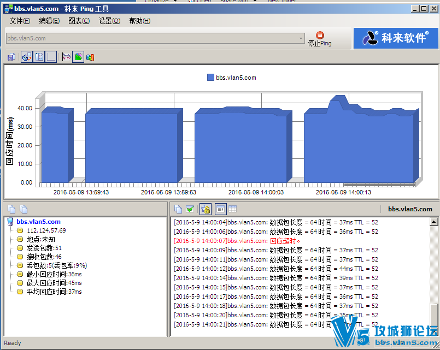Switch to the bar chart type
Viewport: 440px width, 350px height.
(90, 57)
